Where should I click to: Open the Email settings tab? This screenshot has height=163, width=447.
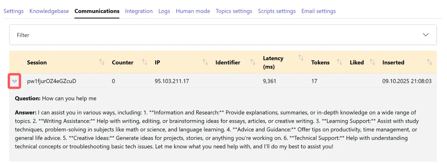tap(319, 11)
